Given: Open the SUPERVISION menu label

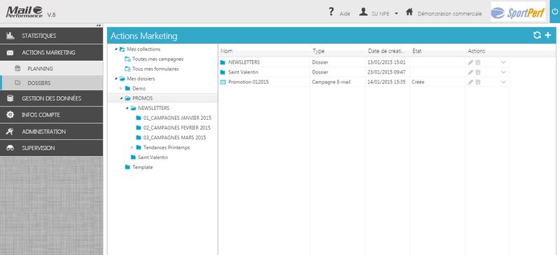Looking at the screenshot, I should point(38,148).
